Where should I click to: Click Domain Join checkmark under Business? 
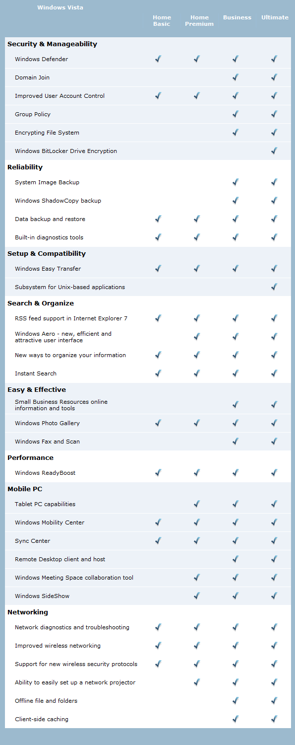pyautogui.click(x=236, y=77)
